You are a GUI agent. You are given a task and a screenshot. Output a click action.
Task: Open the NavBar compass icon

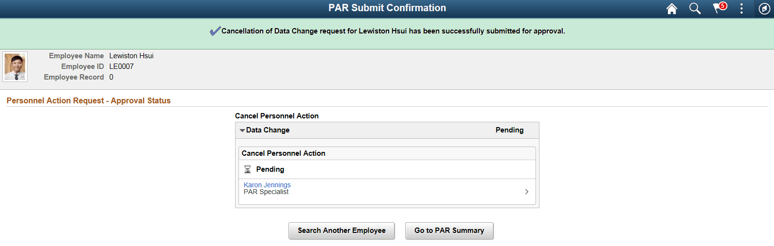764,9
